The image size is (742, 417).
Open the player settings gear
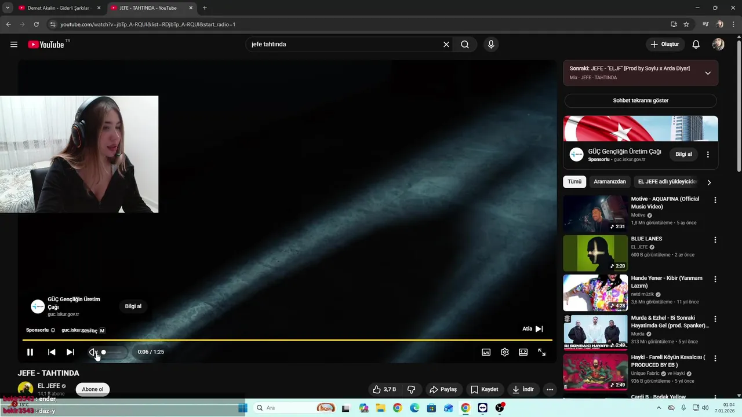(505, 352)
